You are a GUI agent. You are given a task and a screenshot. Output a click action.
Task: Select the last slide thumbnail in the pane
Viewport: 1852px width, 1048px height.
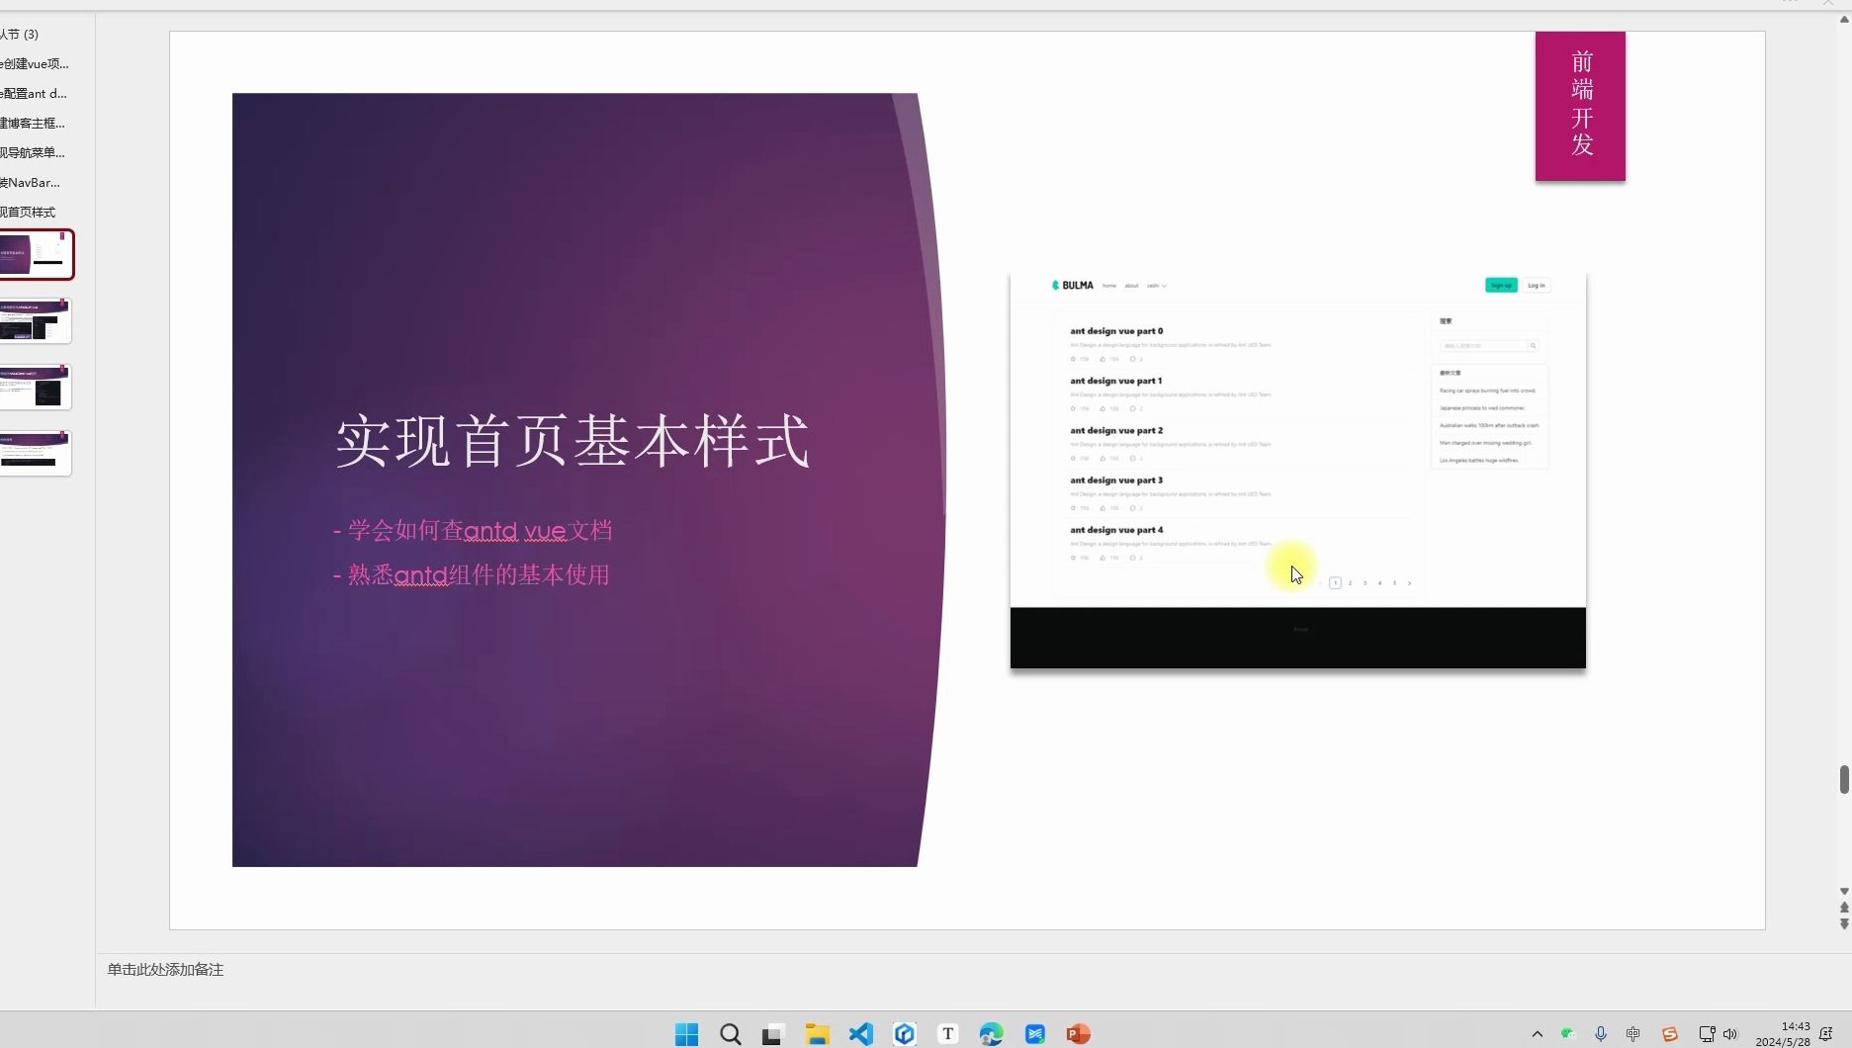coord(36,453)
